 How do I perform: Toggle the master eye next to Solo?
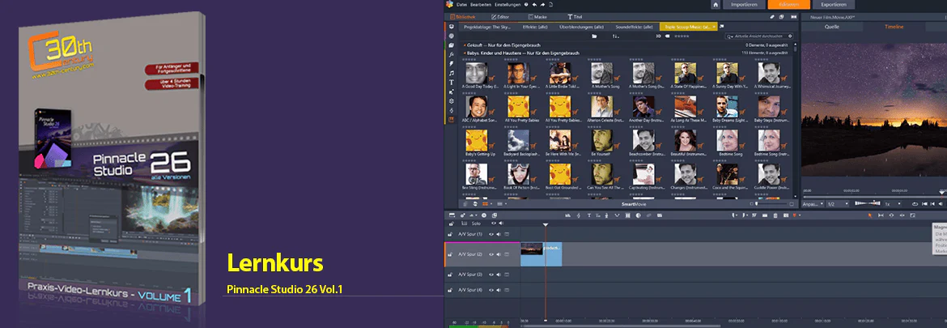pyautogui.click(x=494, y=224)
